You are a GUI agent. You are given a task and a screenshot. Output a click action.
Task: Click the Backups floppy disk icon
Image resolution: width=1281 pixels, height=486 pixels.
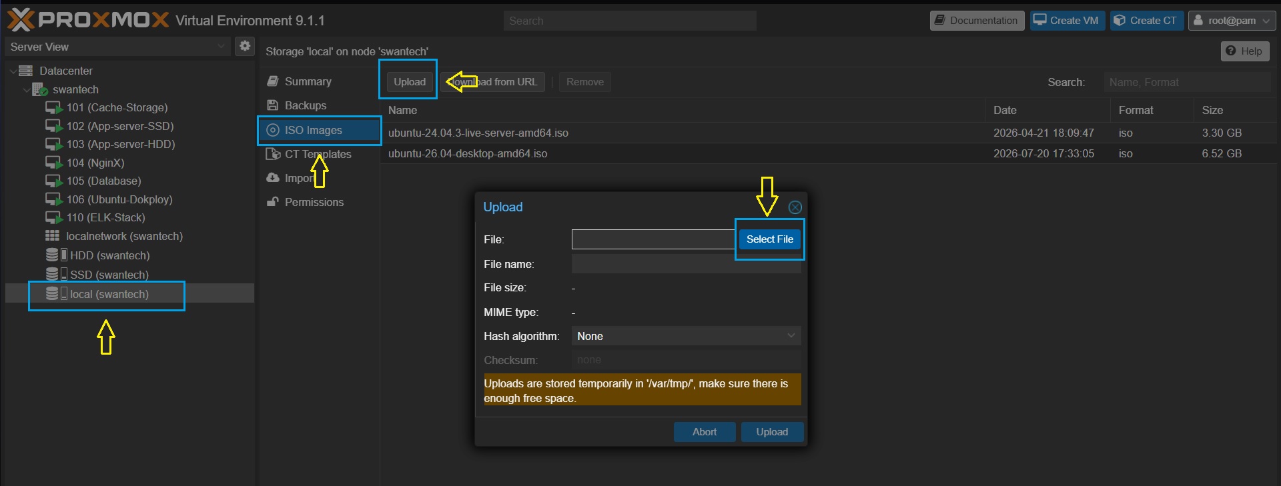click(x=272, y=105)
